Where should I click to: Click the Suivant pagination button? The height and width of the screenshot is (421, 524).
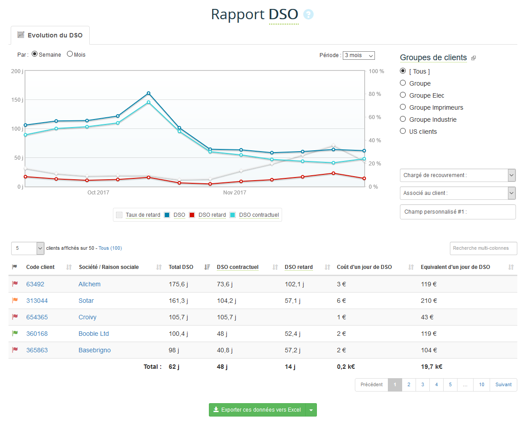click(503, 384)
